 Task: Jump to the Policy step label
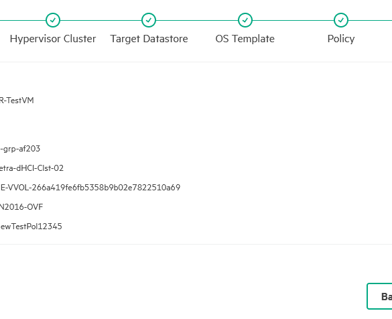[341, 39]
